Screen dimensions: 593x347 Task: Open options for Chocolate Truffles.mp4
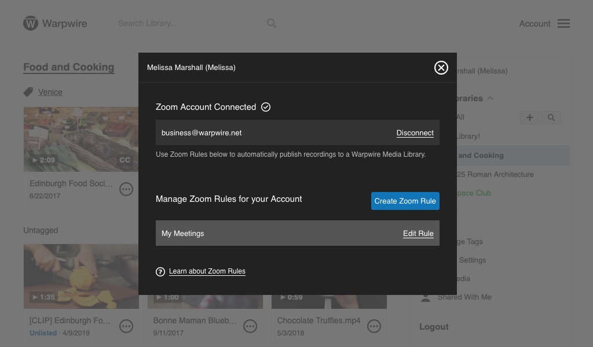(374, 326)
